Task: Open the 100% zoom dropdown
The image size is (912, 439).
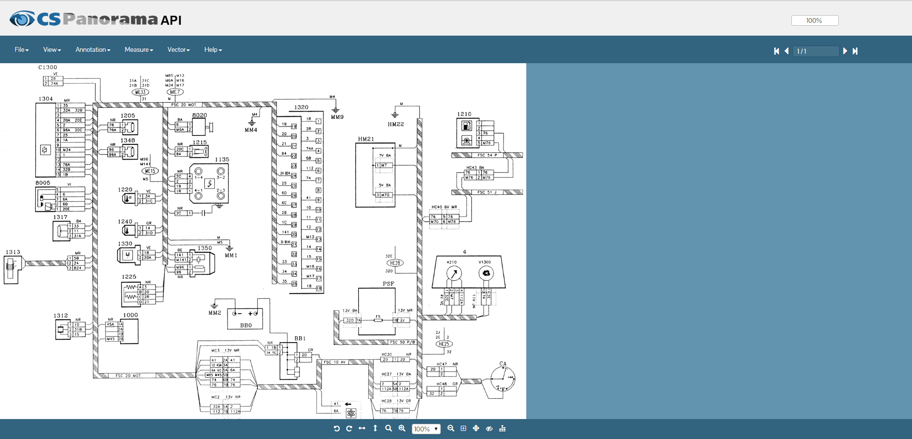Action: pyautogui.click(x=426, y=429)
